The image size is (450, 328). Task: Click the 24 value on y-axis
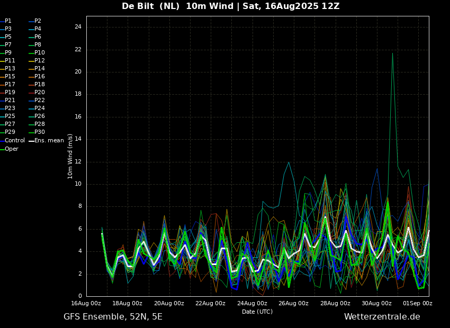[x=78, y=27]
